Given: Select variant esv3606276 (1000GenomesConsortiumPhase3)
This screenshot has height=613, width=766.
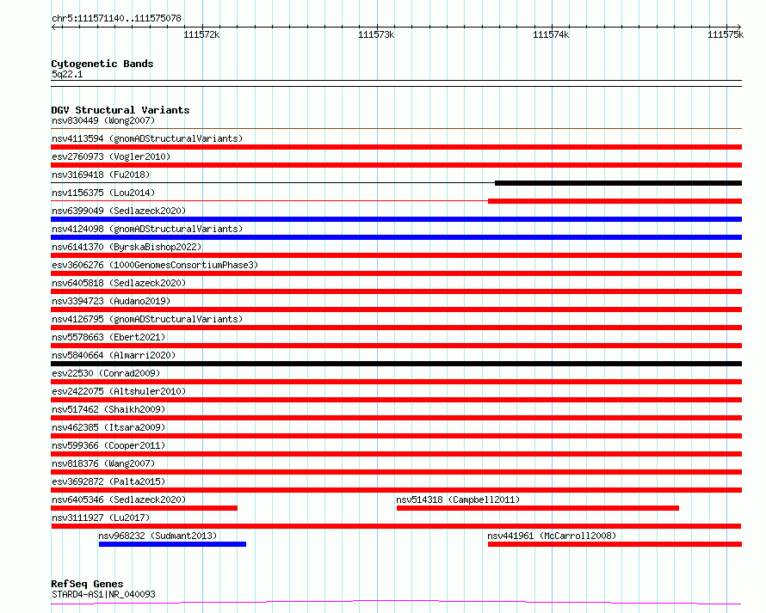Looking at the screenshot, I should coord(155,265).
